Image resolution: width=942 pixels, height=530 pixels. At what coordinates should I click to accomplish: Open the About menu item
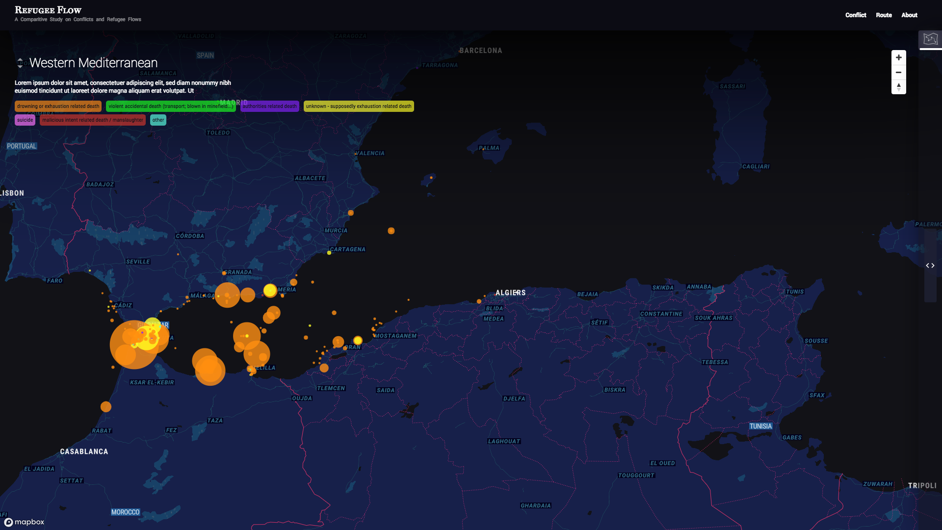pos(909,15)
